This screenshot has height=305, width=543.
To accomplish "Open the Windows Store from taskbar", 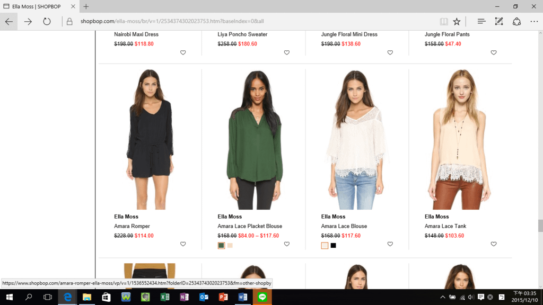I will coord(106,297).
